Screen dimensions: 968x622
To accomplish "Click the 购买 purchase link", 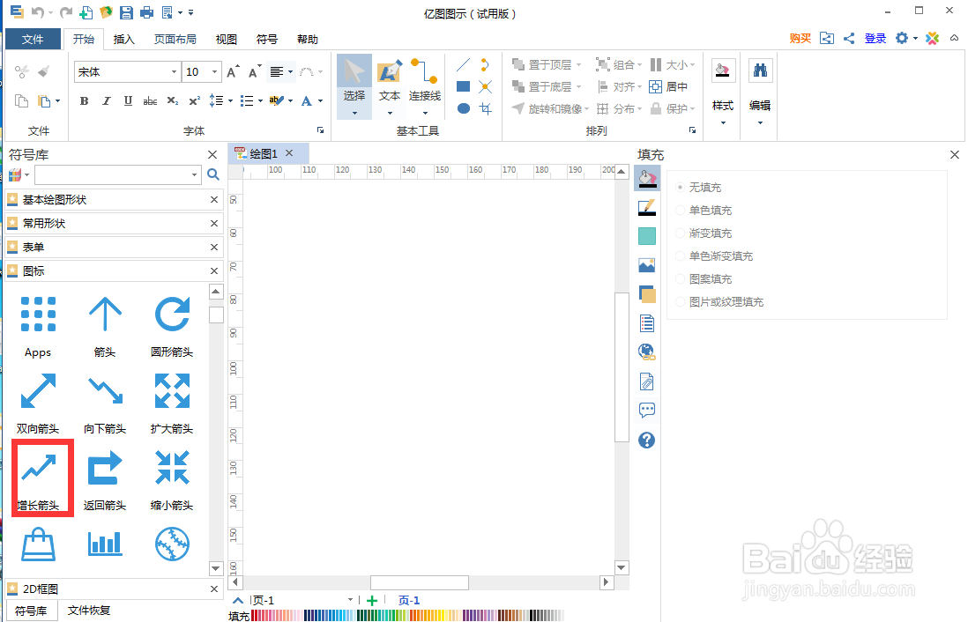I will [x=799, y=39].
